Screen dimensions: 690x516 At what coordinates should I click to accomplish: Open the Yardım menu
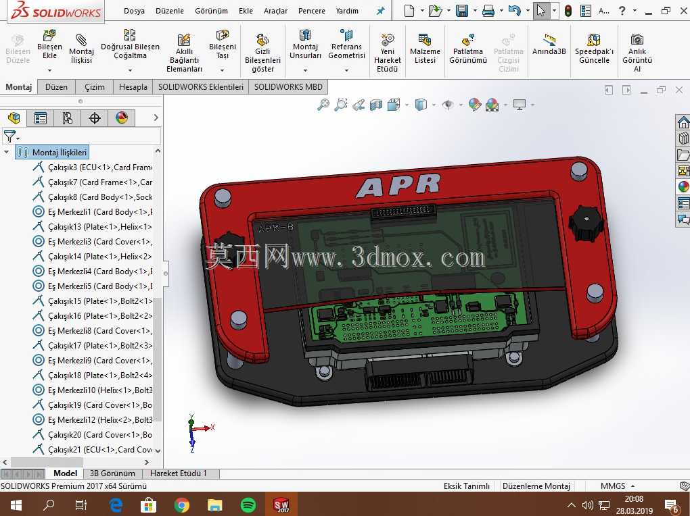347,11
